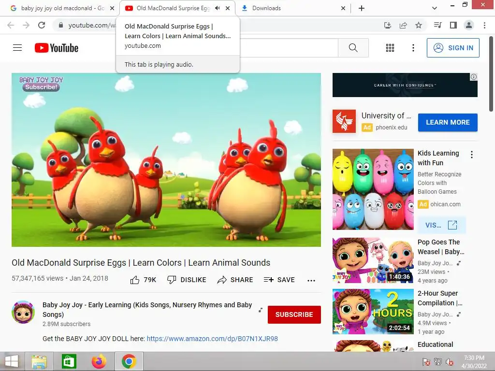
Task: Open Windows Start button
Action: (12, 361)
